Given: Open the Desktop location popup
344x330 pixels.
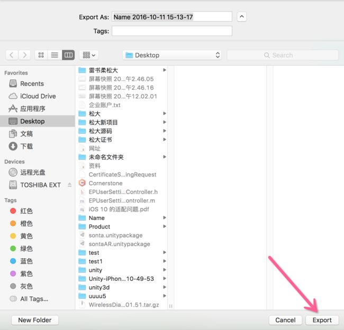Looking at the screenshot, I should click(172, 55).
